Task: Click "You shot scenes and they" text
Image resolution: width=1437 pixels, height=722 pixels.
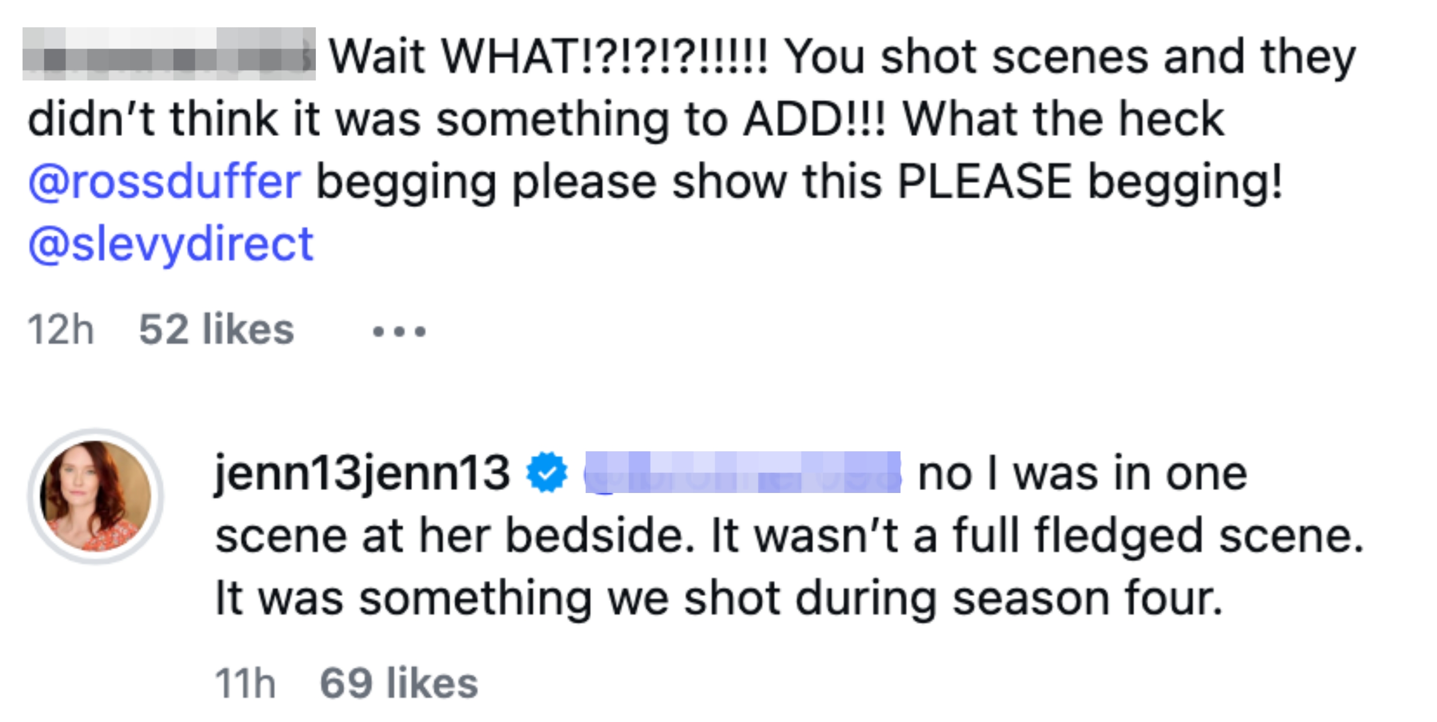Action: (x=1070, y=57)
